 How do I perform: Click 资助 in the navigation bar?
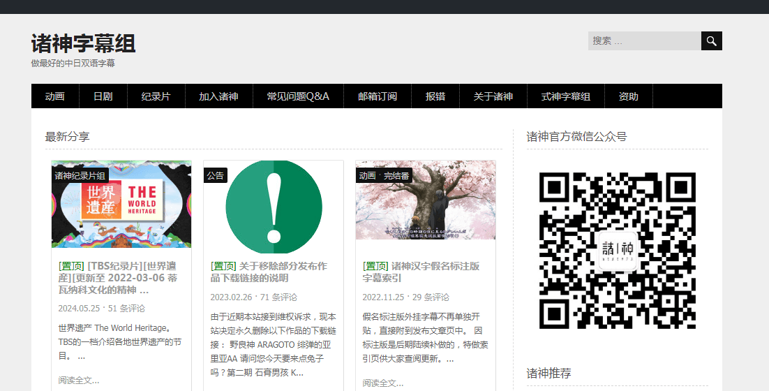(629, 96)
